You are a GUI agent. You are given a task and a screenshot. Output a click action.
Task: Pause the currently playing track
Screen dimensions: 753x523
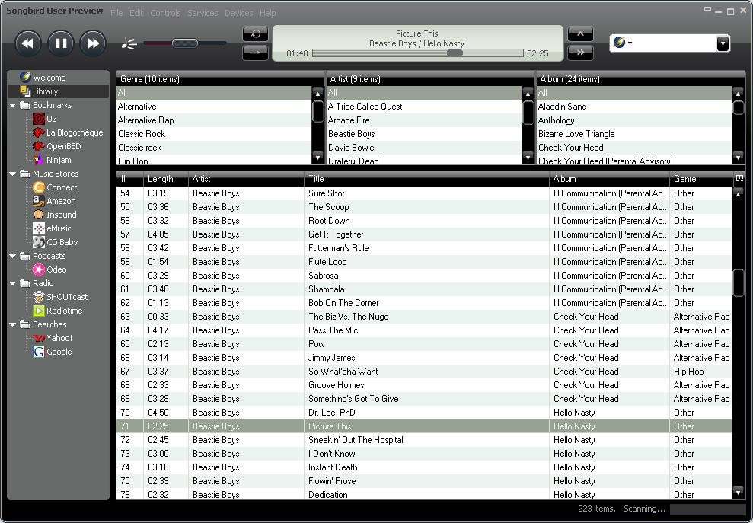click(60, 43)
